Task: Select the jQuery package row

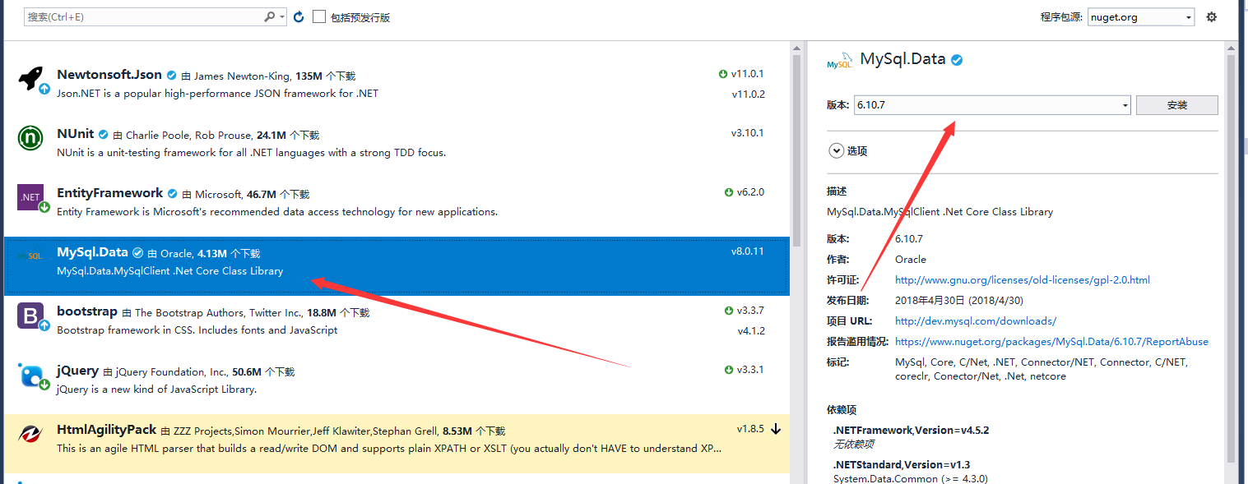Action: coord(397,385)
